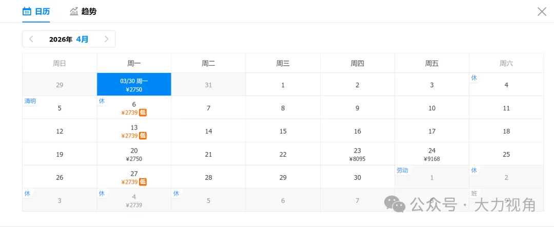Switch to the 趋势 tab

click(x=88, y=11)
